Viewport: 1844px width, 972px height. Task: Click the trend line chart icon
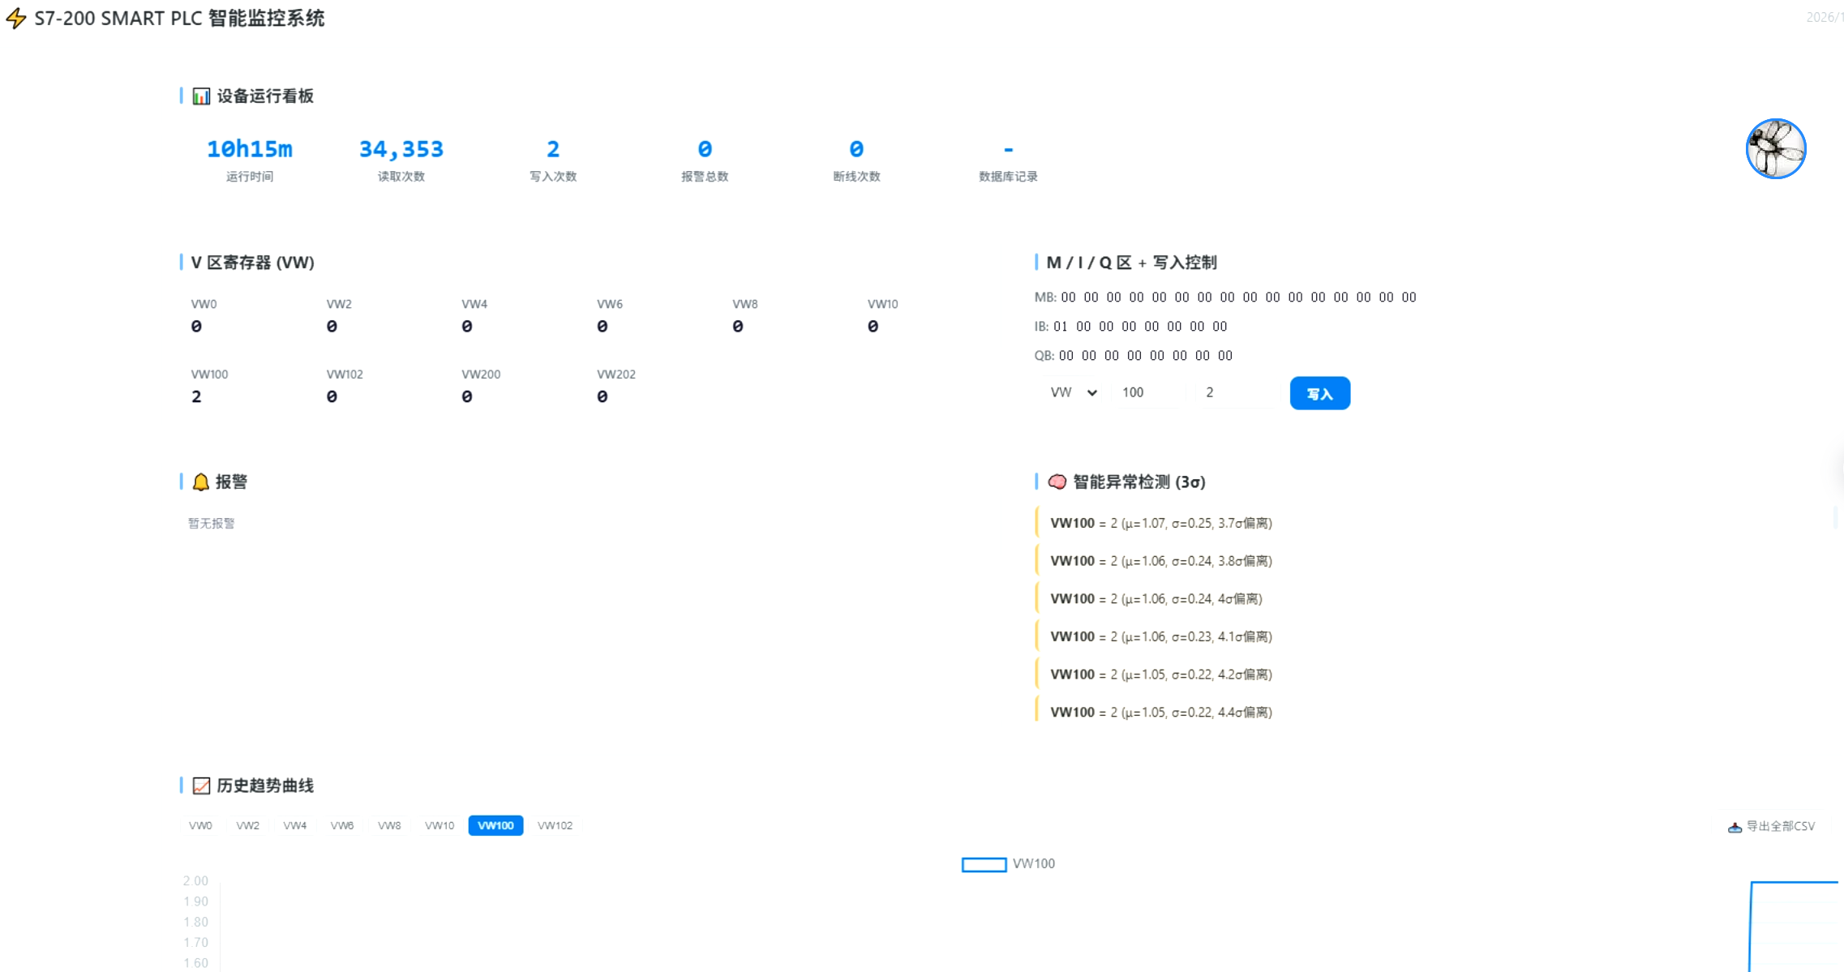point(201,786)
